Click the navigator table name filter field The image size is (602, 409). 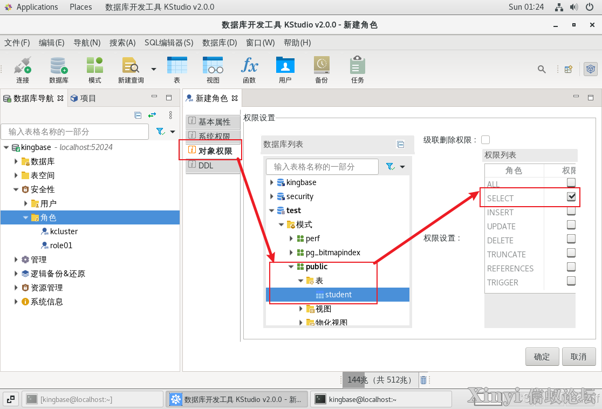pos(75,132)
